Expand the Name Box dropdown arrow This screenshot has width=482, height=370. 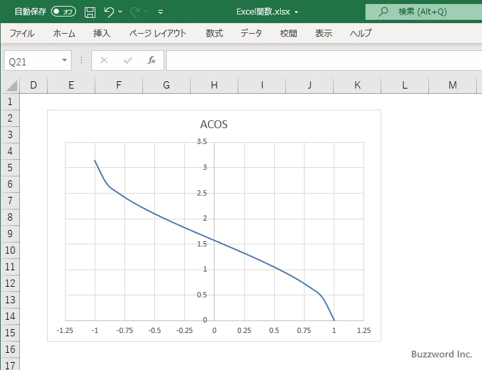click(65, 60)
